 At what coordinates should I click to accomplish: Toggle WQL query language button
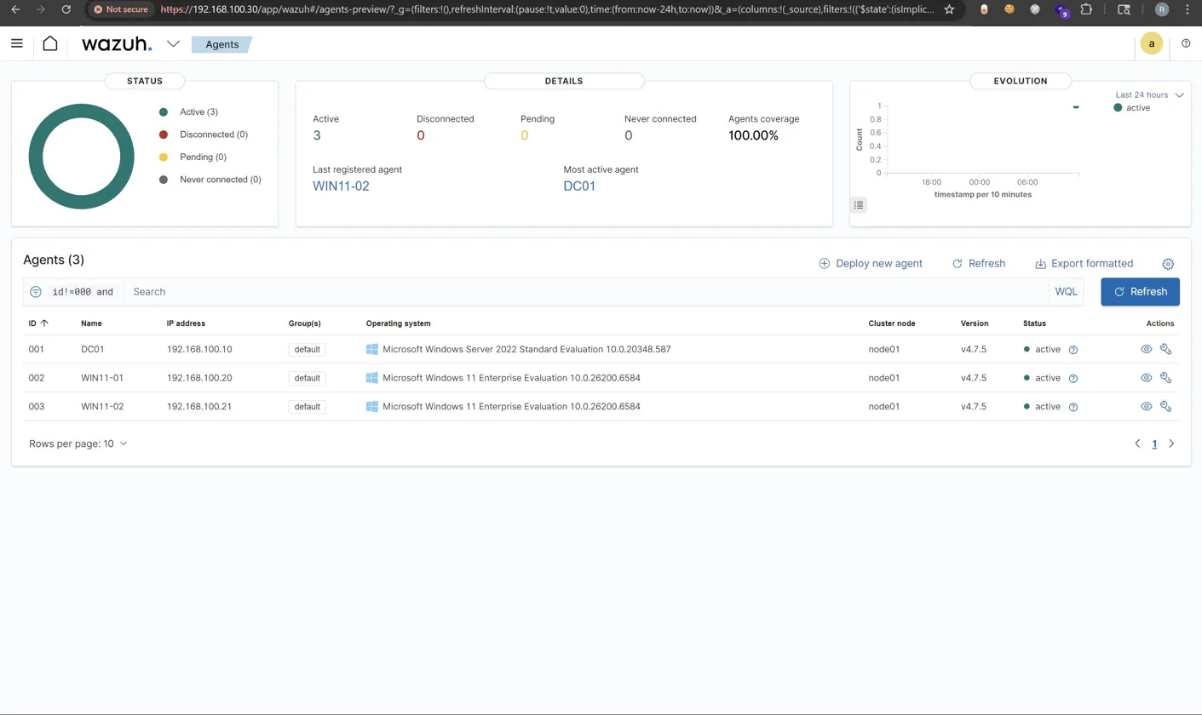click(1066, 291)
